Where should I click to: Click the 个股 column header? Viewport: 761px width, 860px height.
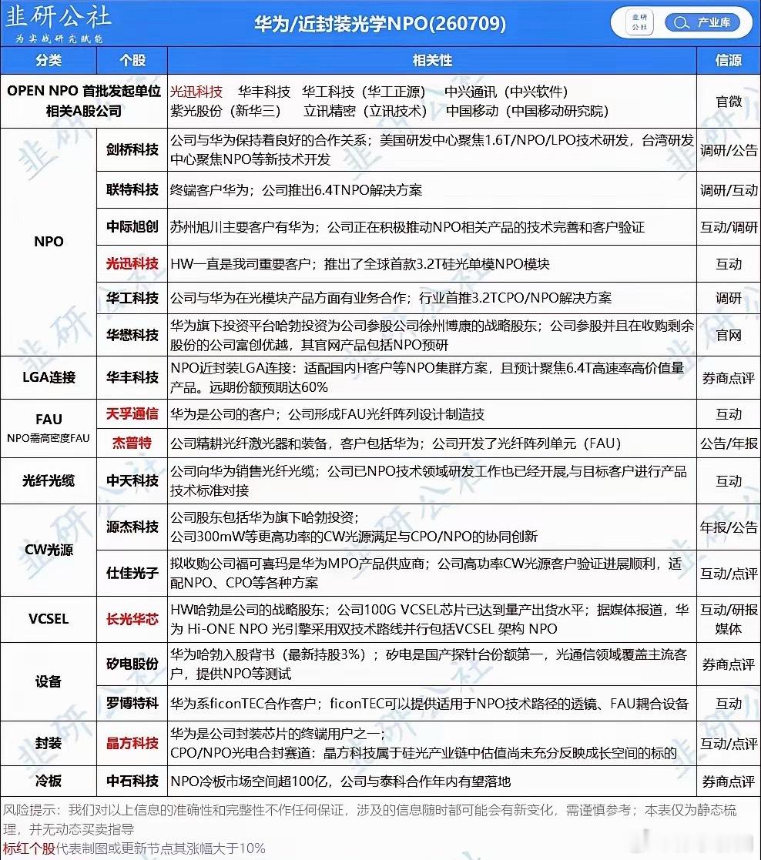[132, 60]
